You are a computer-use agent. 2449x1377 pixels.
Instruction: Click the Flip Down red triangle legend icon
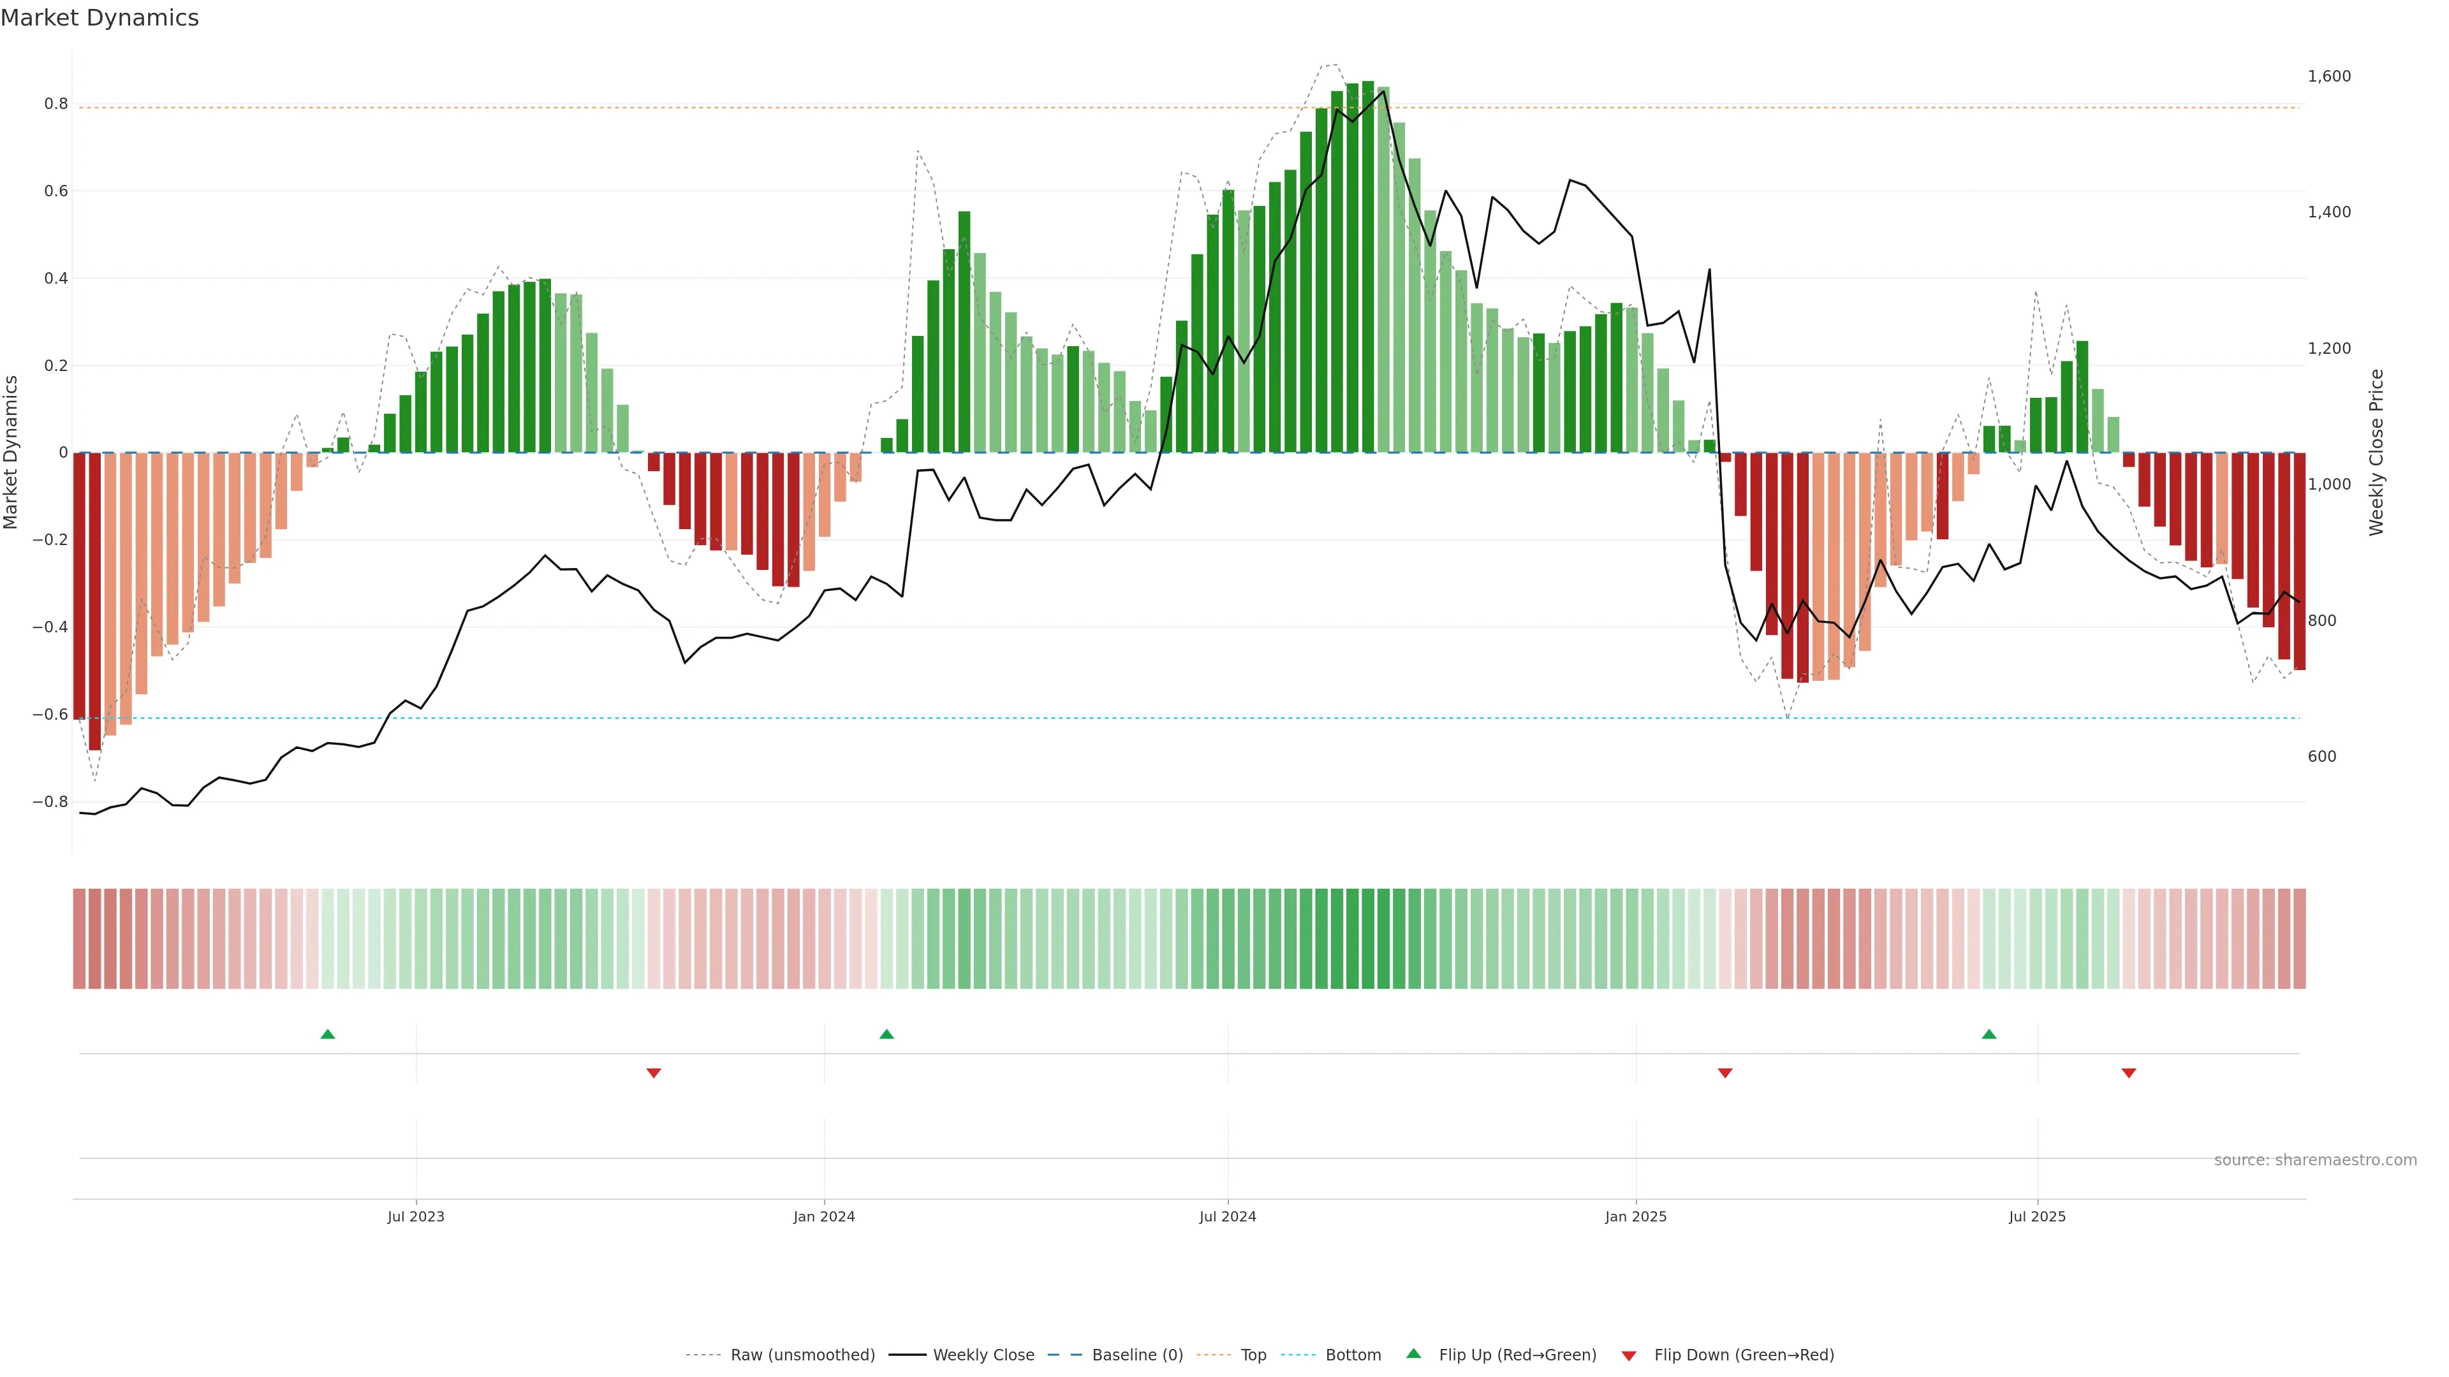click(1629, 1355)
